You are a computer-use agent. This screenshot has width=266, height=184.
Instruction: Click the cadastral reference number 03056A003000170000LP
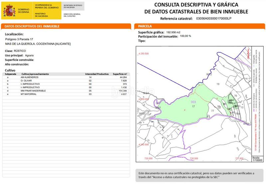click(213, 19)
